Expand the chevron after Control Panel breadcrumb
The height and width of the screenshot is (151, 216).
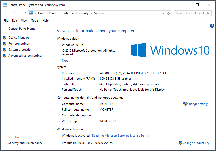(x=58, y=13)
